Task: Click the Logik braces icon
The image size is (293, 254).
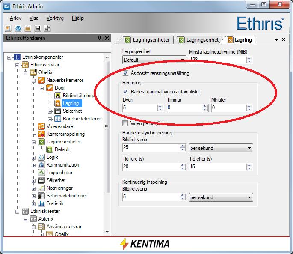Action: (x=41, y=157)
